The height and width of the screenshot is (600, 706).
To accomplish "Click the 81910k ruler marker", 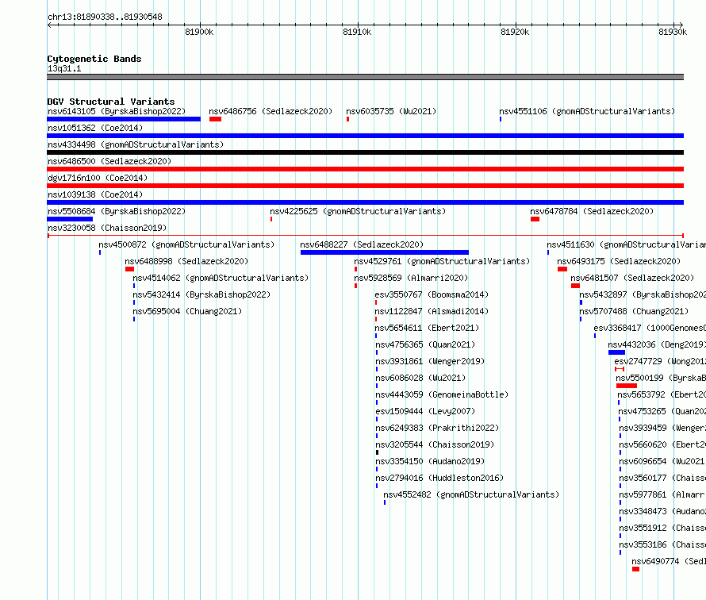I will (357, 32).
